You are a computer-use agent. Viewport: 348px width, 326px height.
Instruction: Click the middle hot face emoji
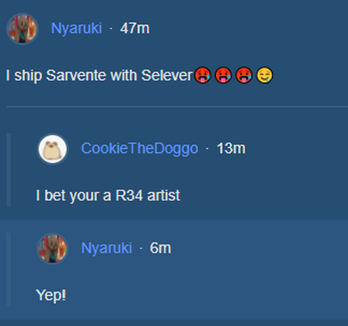[x=223, y=75]
